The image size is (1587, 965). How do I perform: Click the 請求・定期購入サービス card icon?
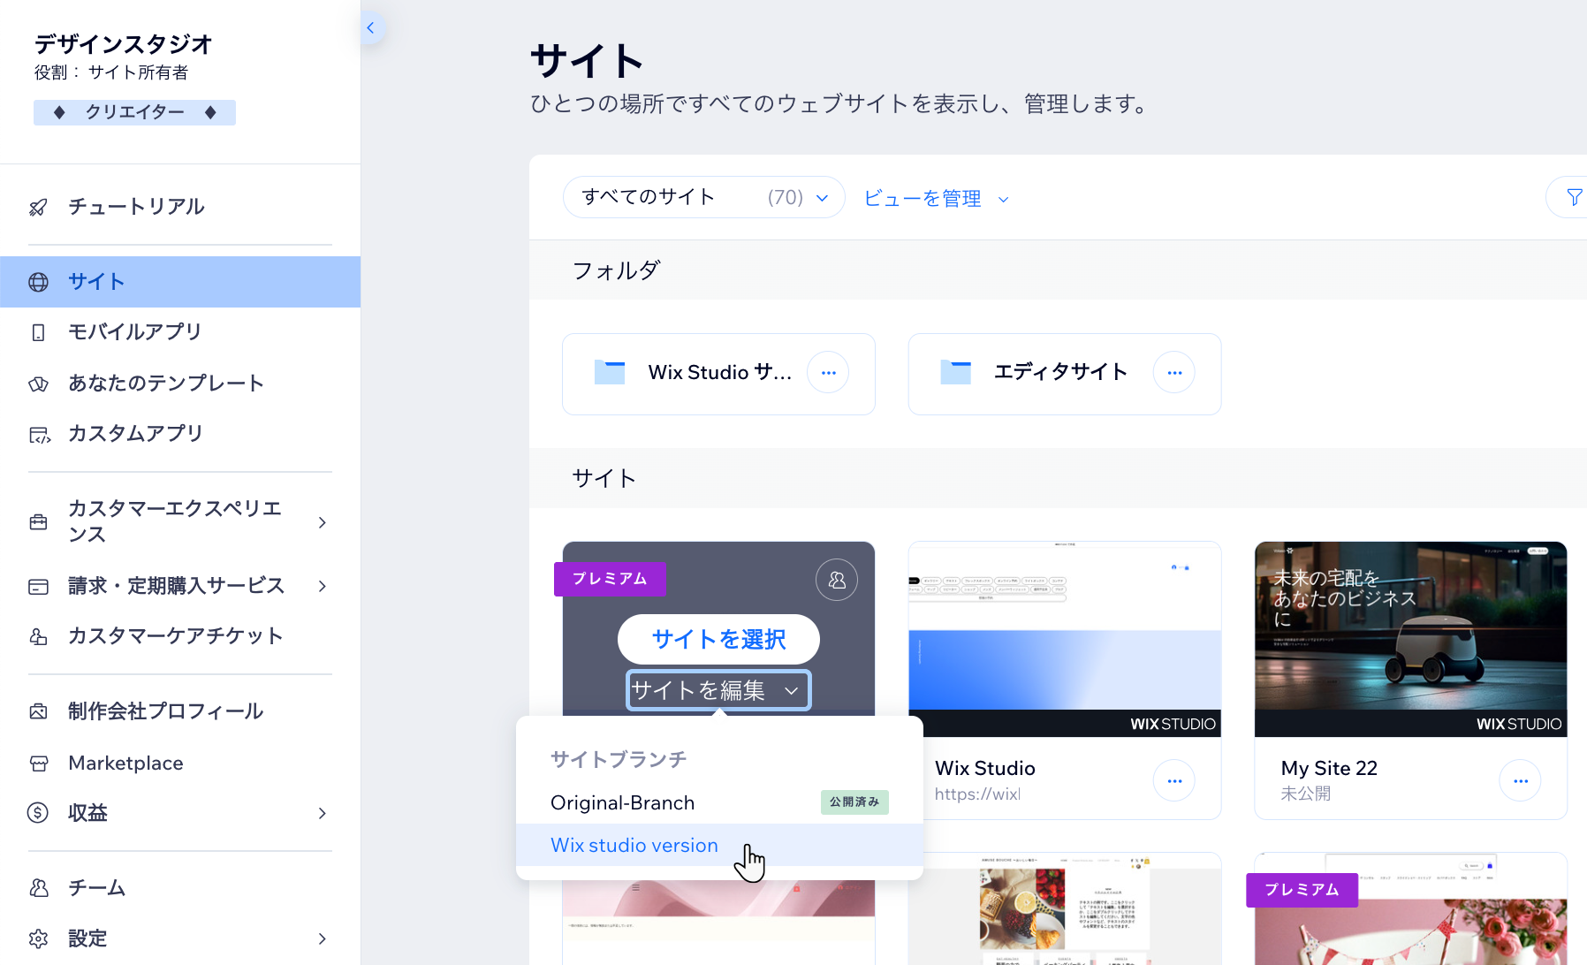point(38,587)
